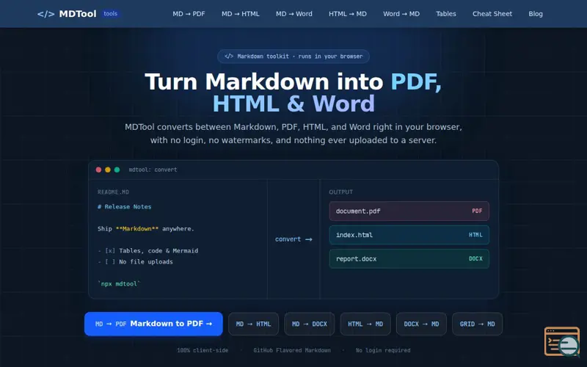Select the index.html output row
This screenshot has height=367, width=587.
(409, 235)
